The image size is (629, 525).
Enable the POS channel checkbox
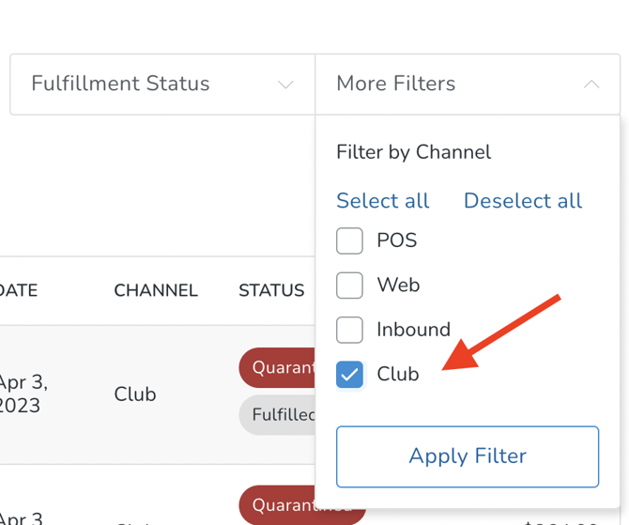pyautogui.click(x=349, y=240)
